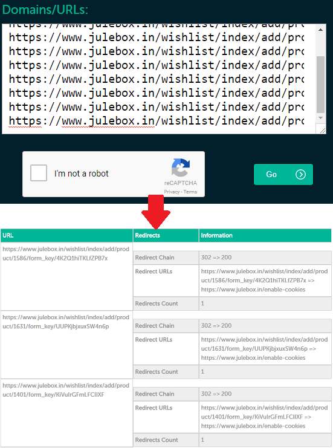The height and width of the screenshot is (448, 333).
Task: Click the URL column header
Action: (66, 235)
